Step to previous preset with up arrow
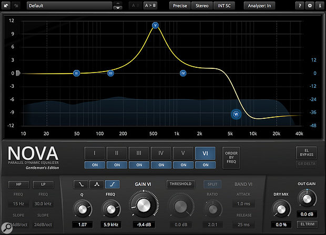This screenshot has width=326, height=235. 118,4
